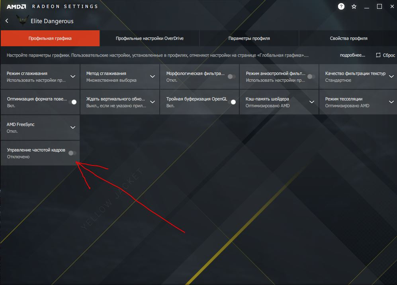Click the AMD logo
The height and width of the screenshot is (285, 397).
point(16,7)
